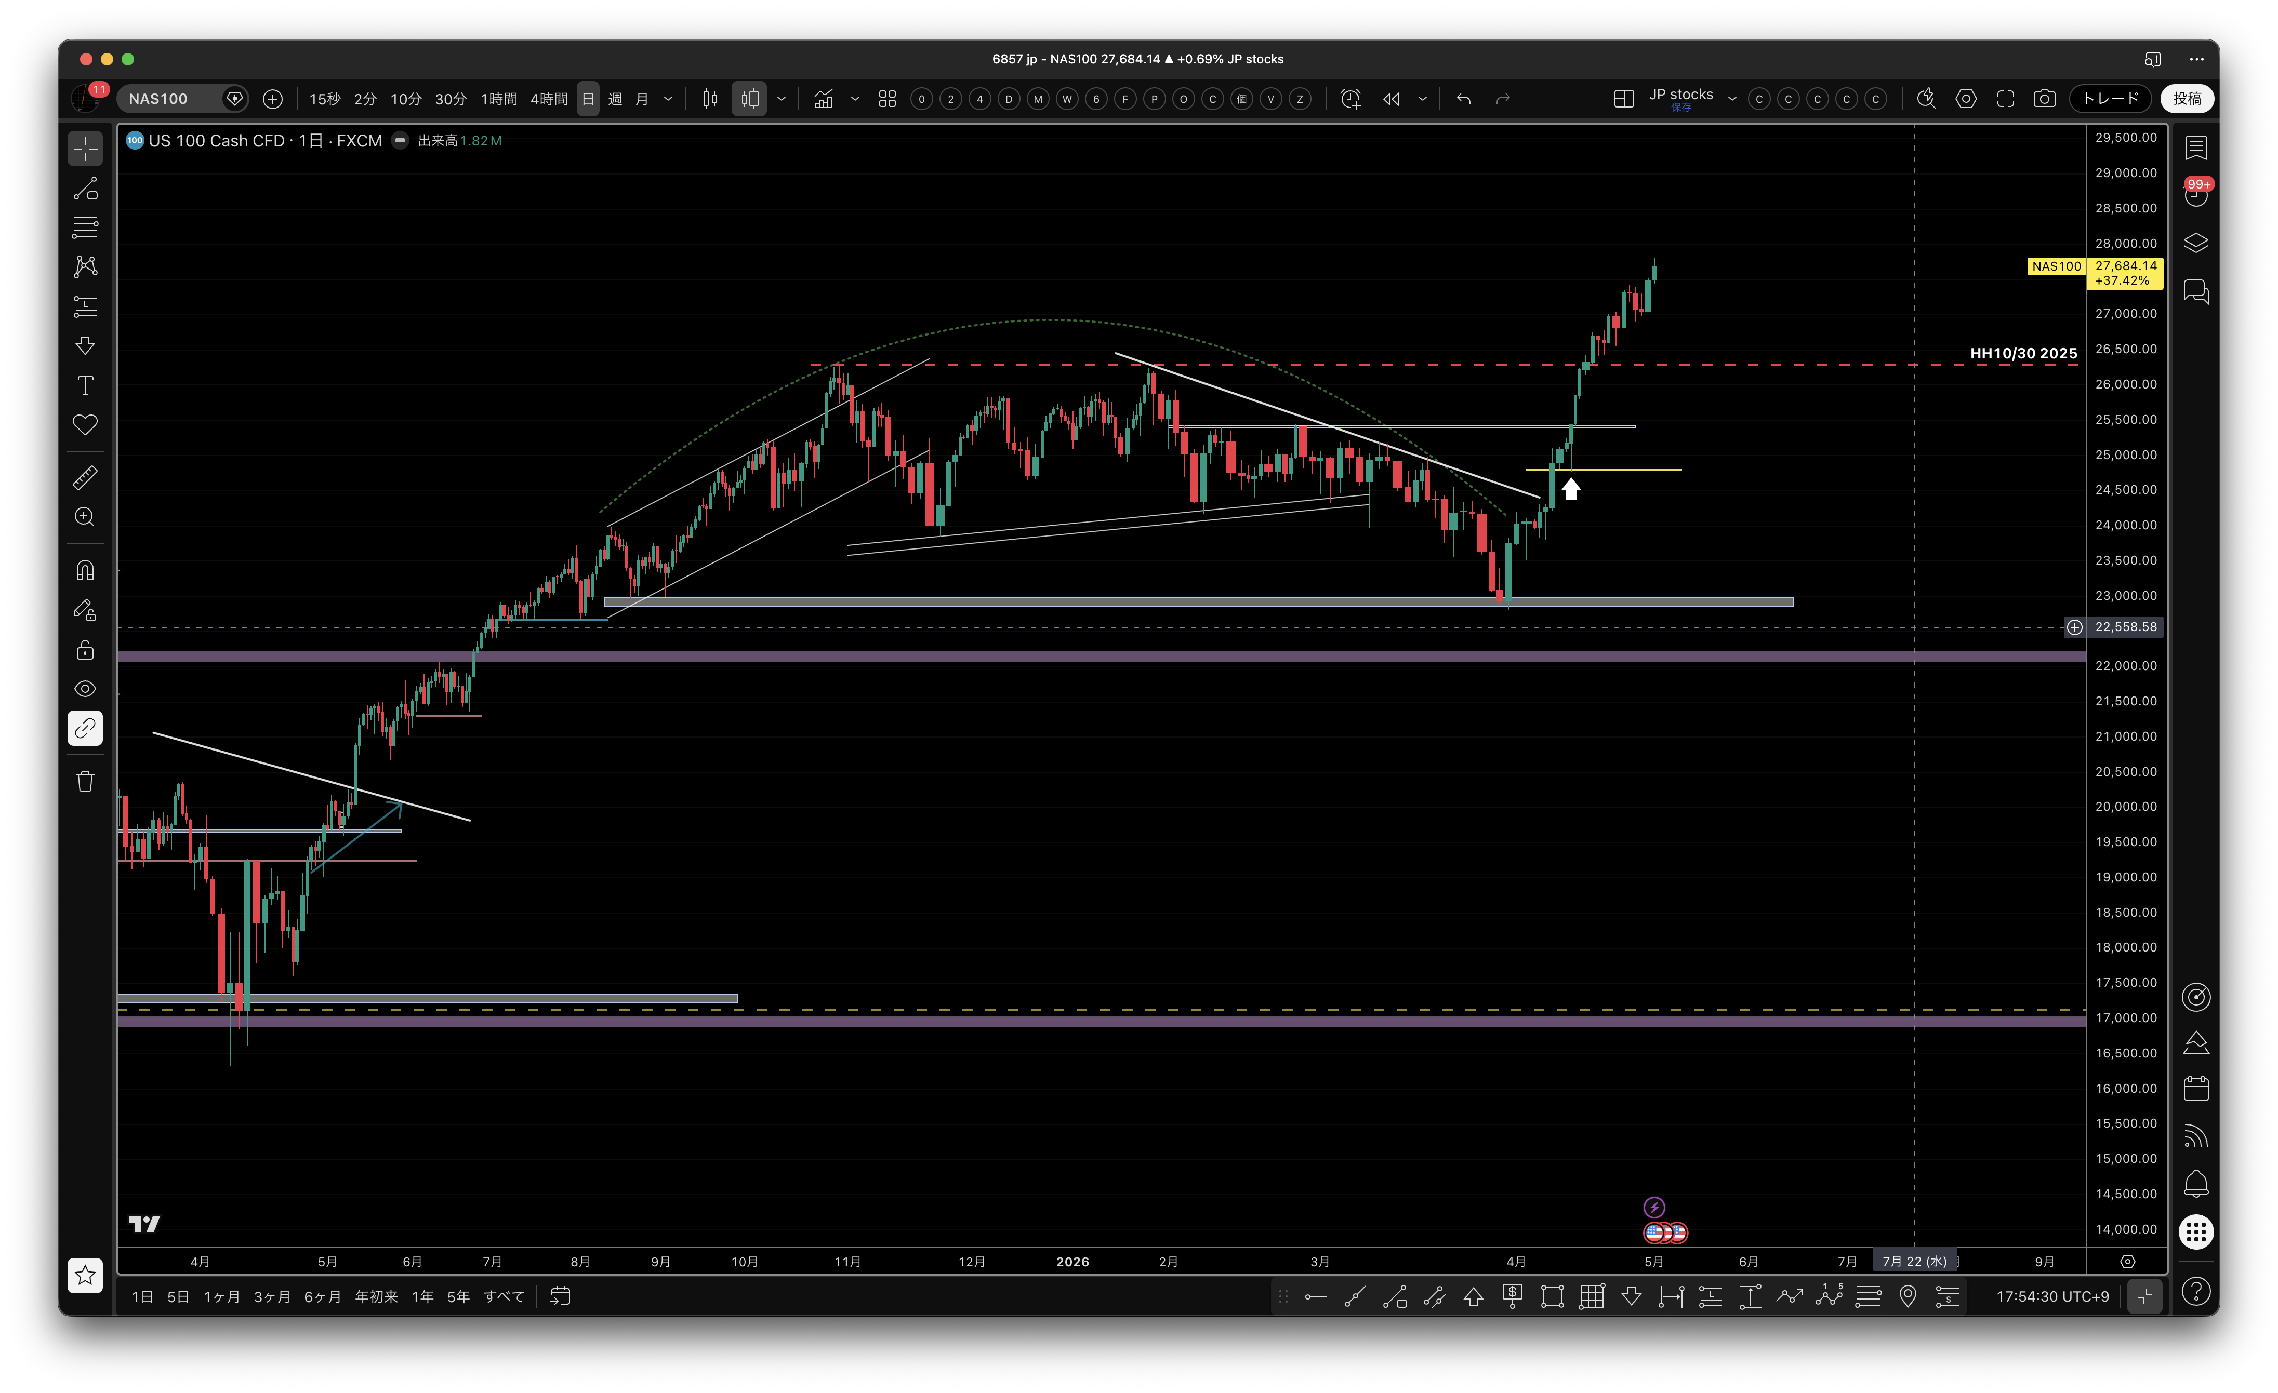
Task: Switch to the 4時間 timeframe
Action: [x=549, y=99]
